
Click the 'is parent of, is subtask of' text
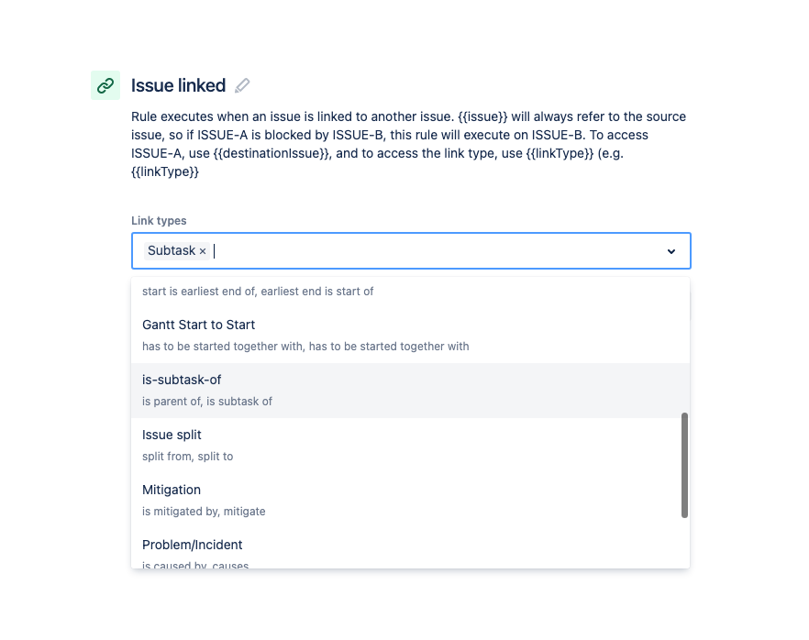click(x=207, y=402)
